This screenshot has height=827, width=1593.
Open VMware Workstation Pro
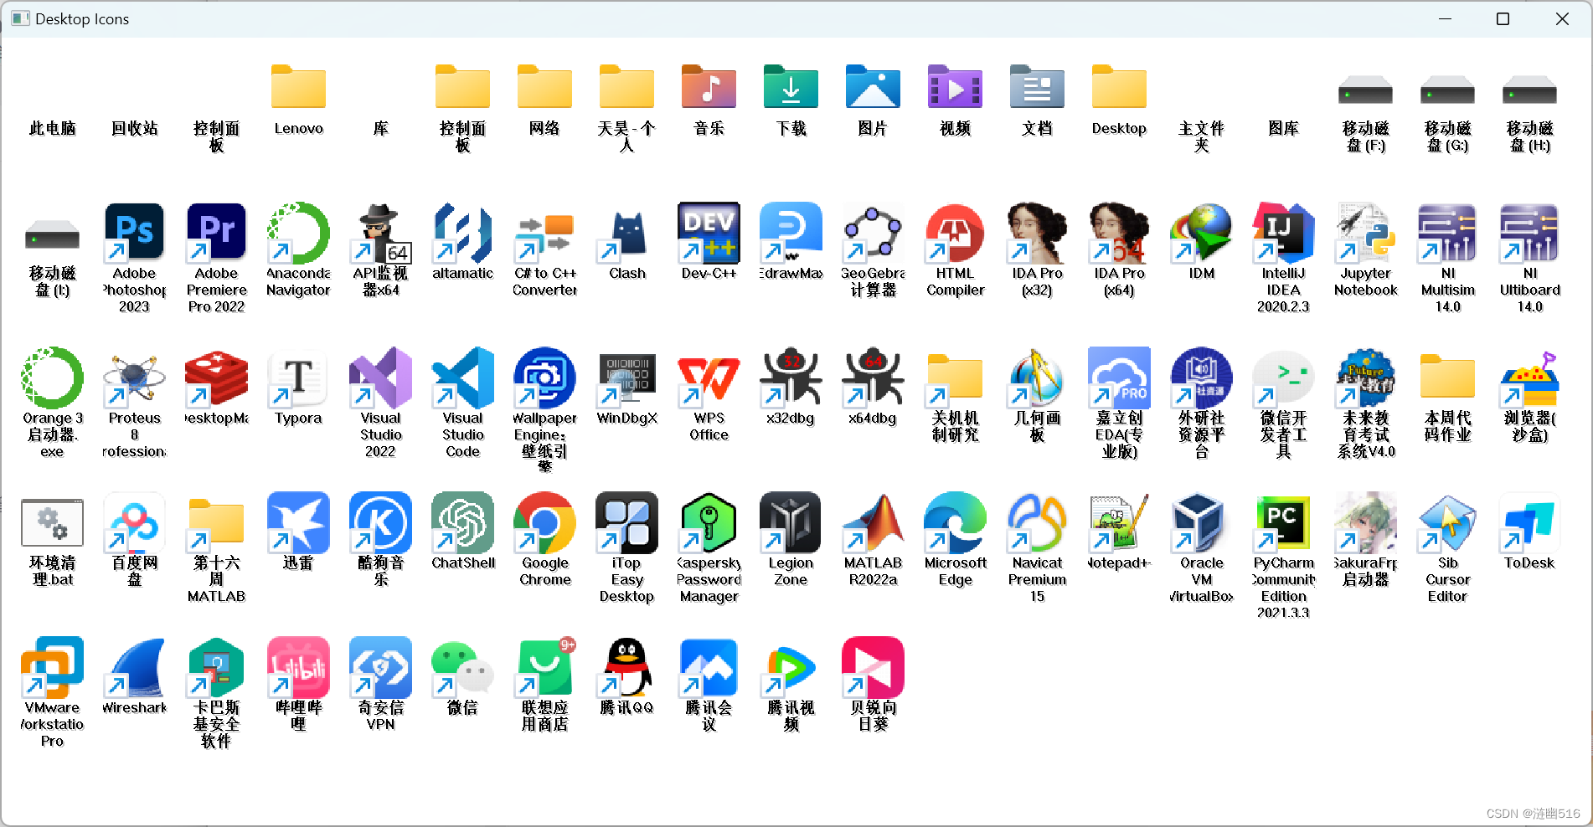[52, 667]
